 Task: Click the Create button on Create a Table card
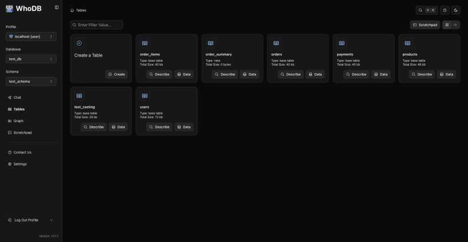[117, 75]
